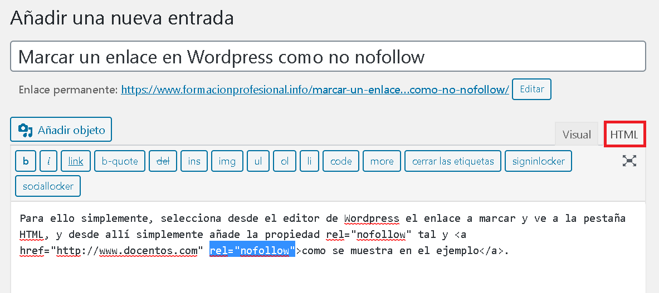Image resolution: width=659 pixels, height=293 pixels.
Task: Insert inserted-text tag with ins button
Action: (x=194, y=161)
